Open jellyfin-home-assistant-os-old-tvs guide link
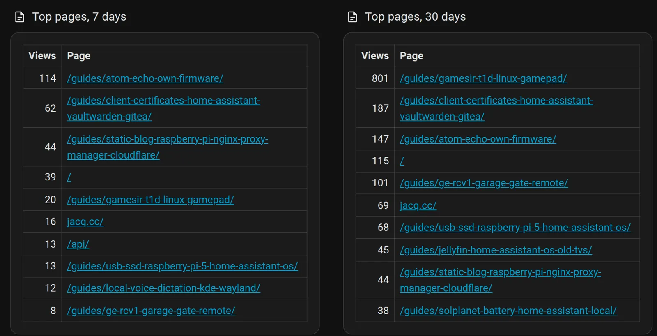The height and width of the screenshot is (336, 657). click(496, 250)
